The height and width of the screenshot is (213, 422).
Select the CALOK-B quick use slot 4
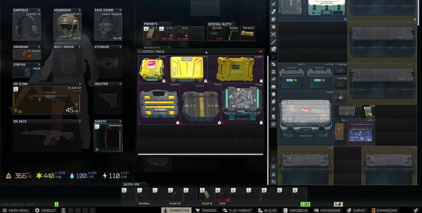point(207,195)
